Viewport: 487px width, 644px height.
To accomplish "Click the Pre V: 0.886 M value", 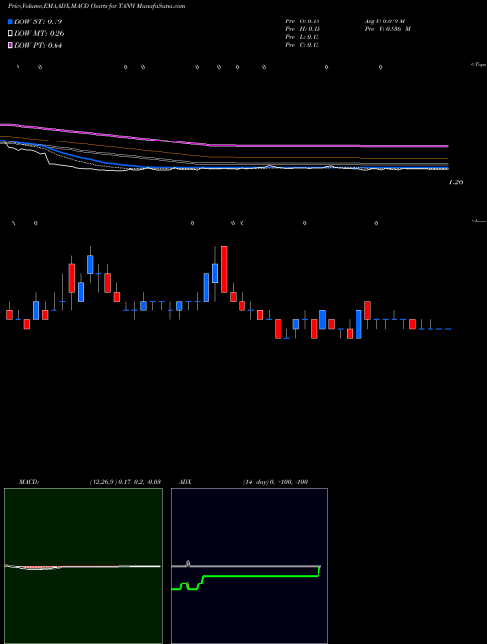I will pyautogui.click(x=388, y=29).
